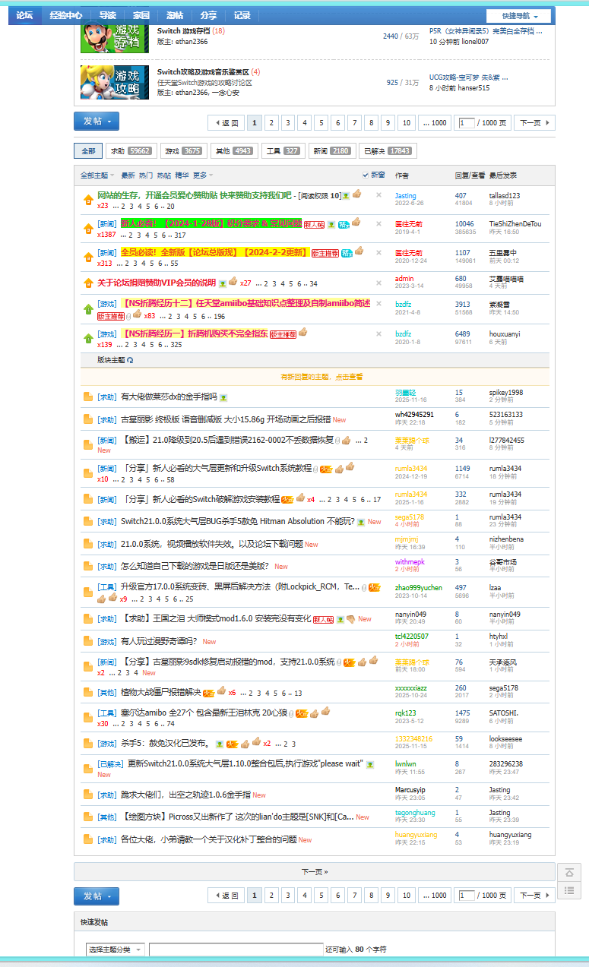Filter threads by 游戏 3675 category

click(183, 151)
